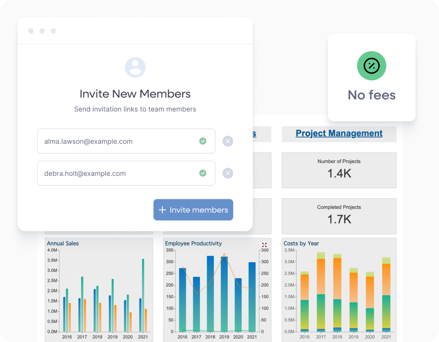Viewport: 439px width, 342px height.
Task: Click the 2017 orange segment in Costs by Year
Action: [x=320, y=276]
